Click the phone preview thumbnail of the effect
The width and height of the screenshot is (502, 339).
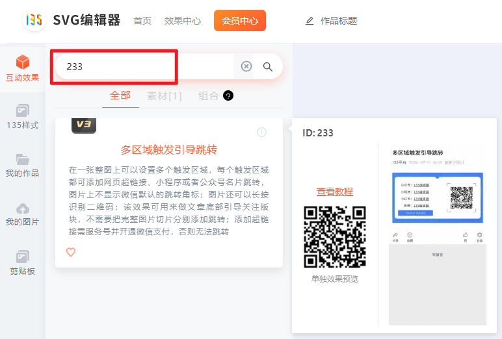438,236
